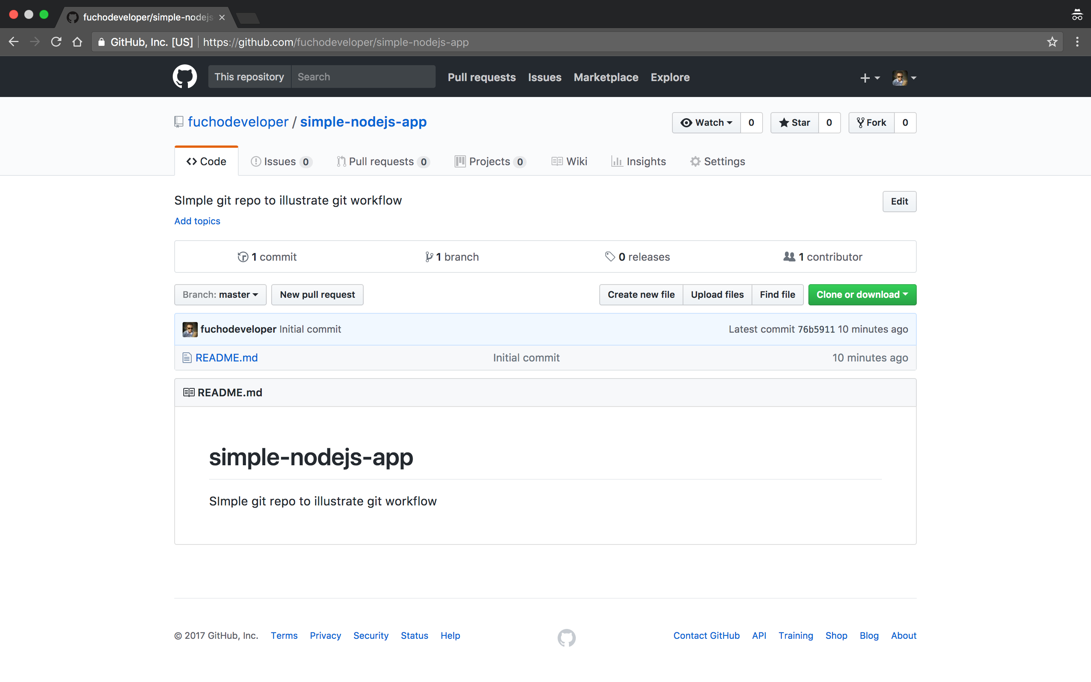Expand the Branch: master selector
Screen dimensions: 1091x682
pyautogui.click(x=220, y=294)
